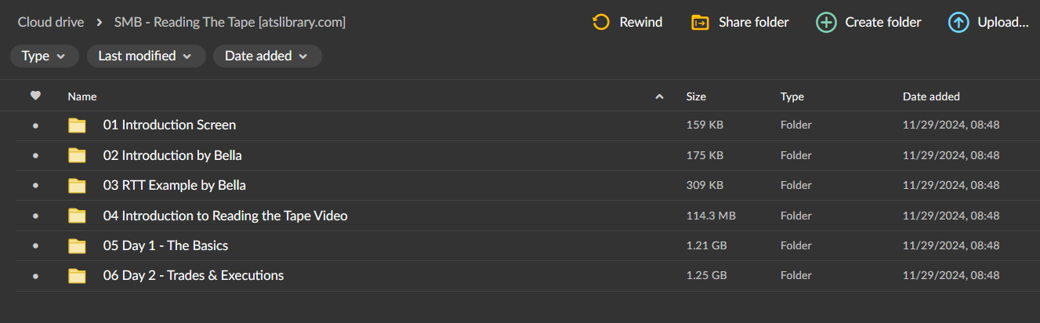This screenshot has height=323, width=1040.
Task: Open the 06 Day 2 - Trades & Executions folder
Action: click(194, 276)
